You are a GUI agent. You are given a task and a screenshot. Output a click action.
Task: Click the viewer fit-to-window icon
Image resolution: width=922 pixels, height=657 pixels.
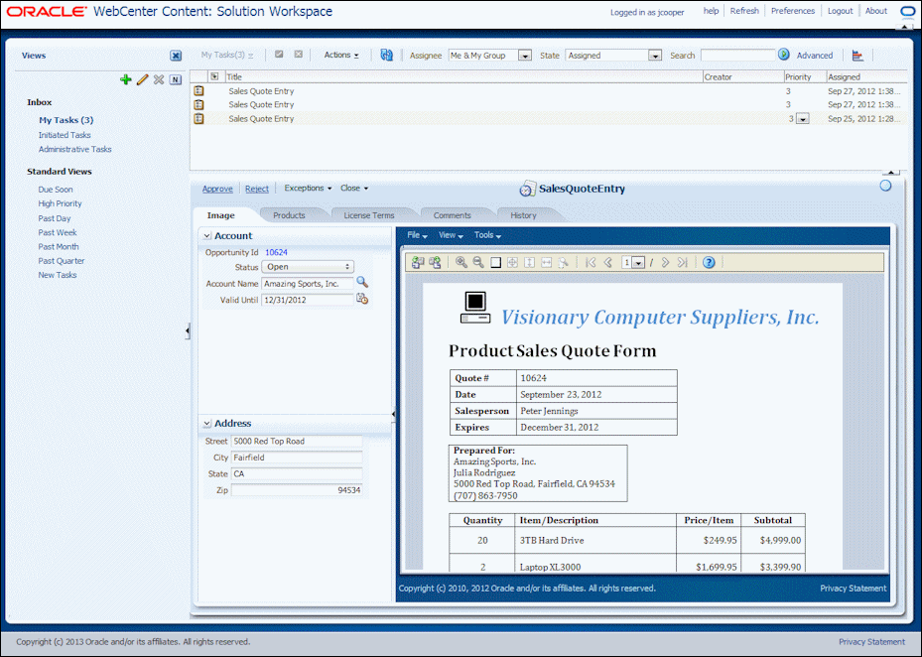pos(513,262)
